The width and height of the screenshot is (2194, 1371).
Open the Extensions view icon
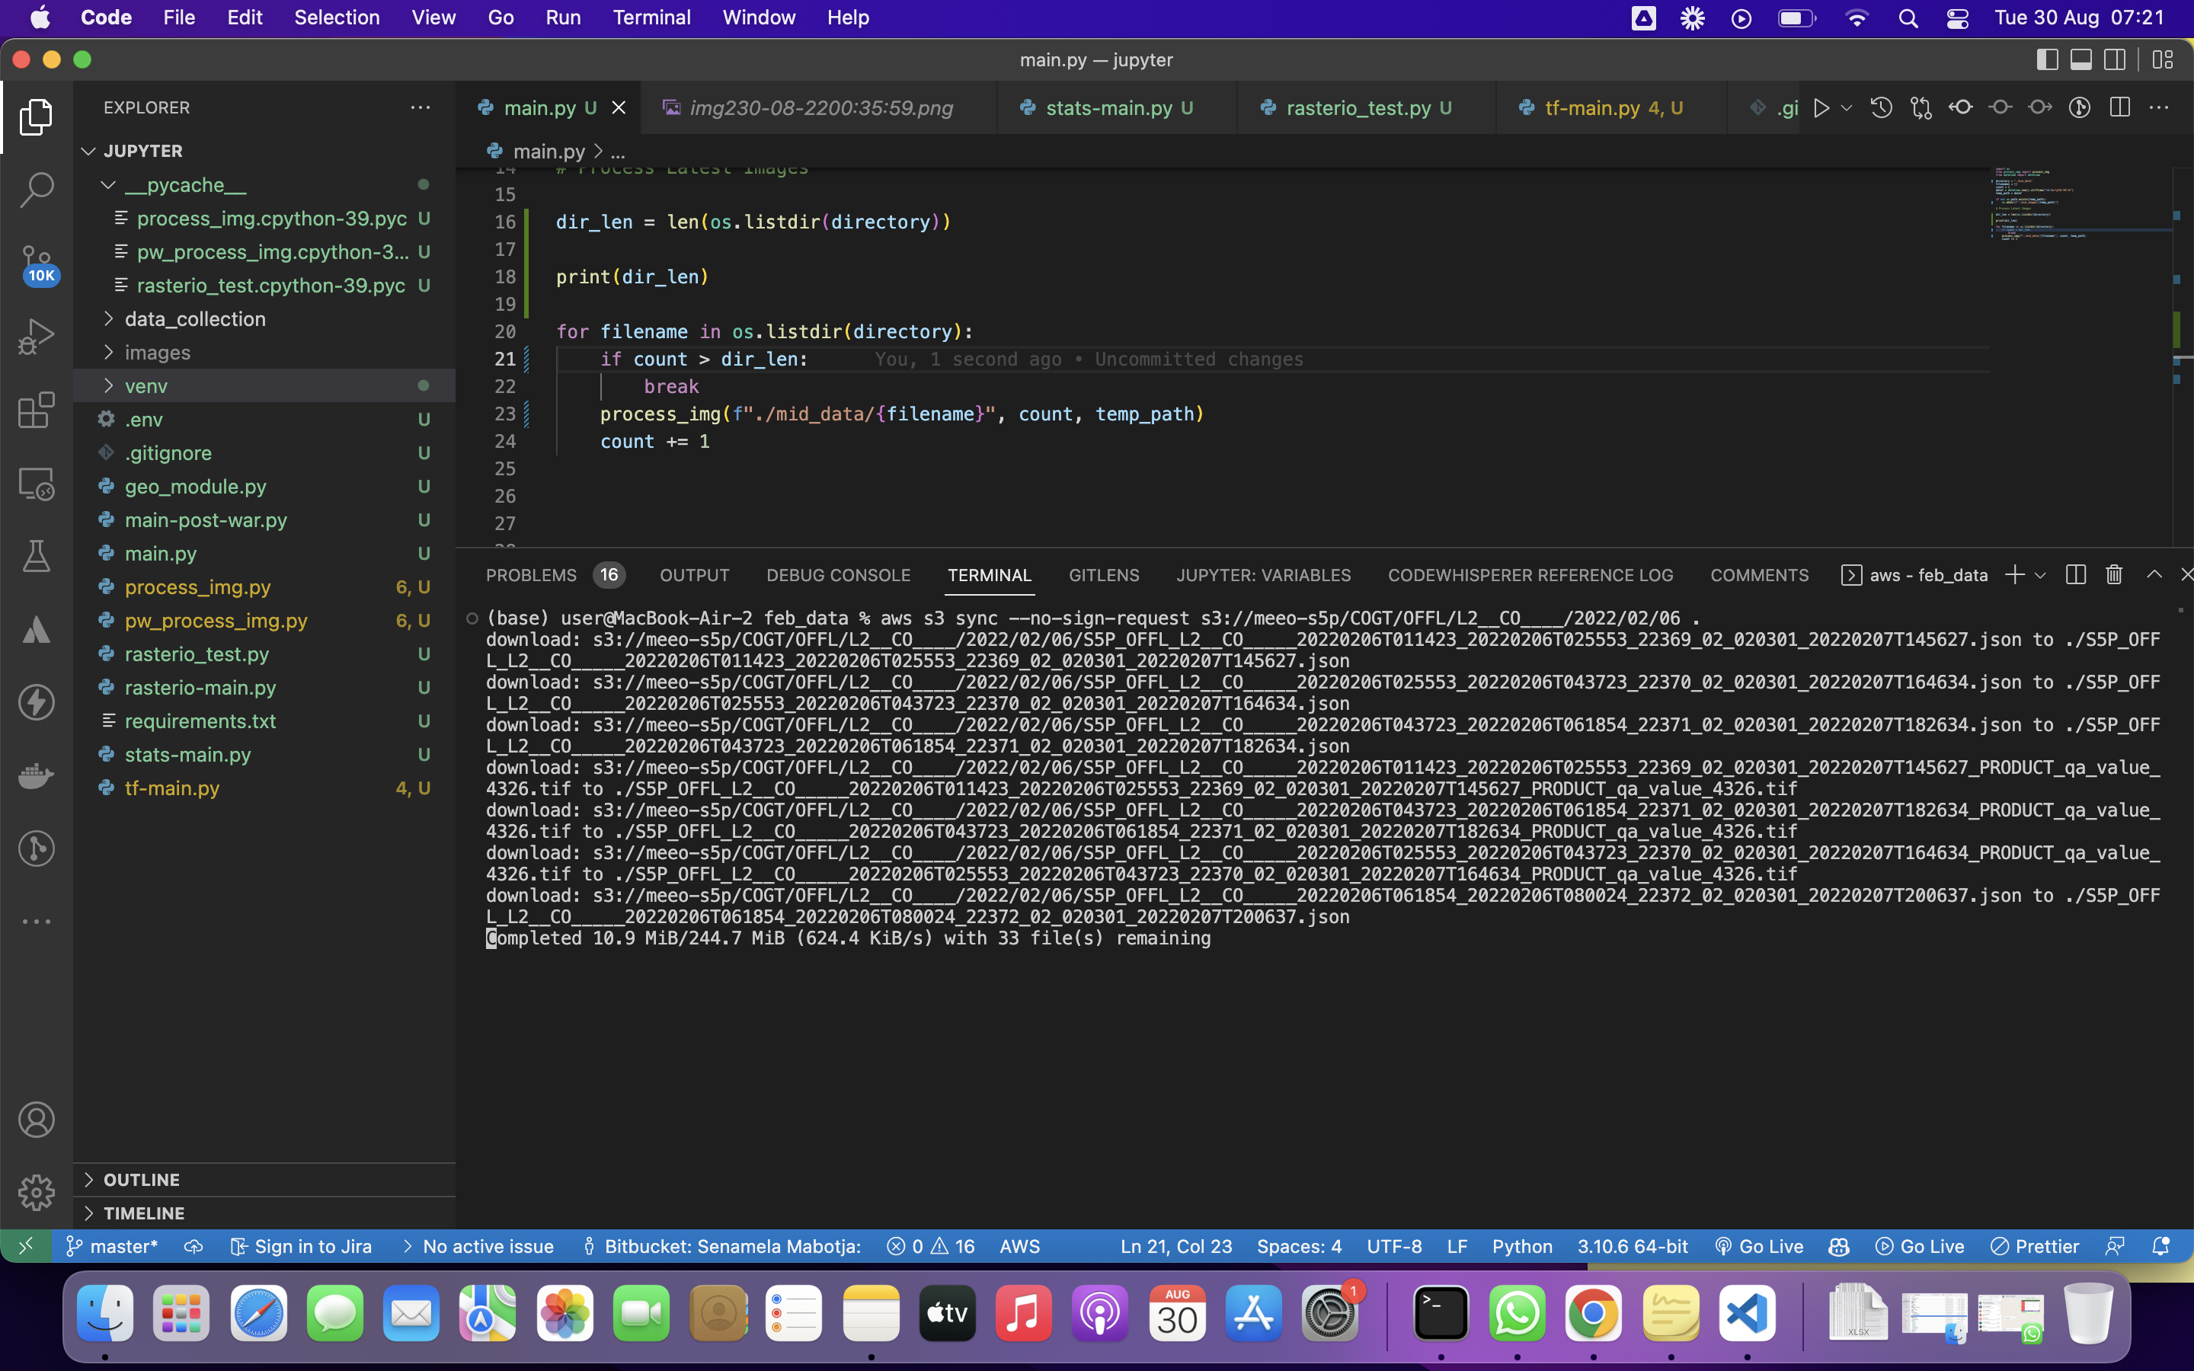[37, 411]
